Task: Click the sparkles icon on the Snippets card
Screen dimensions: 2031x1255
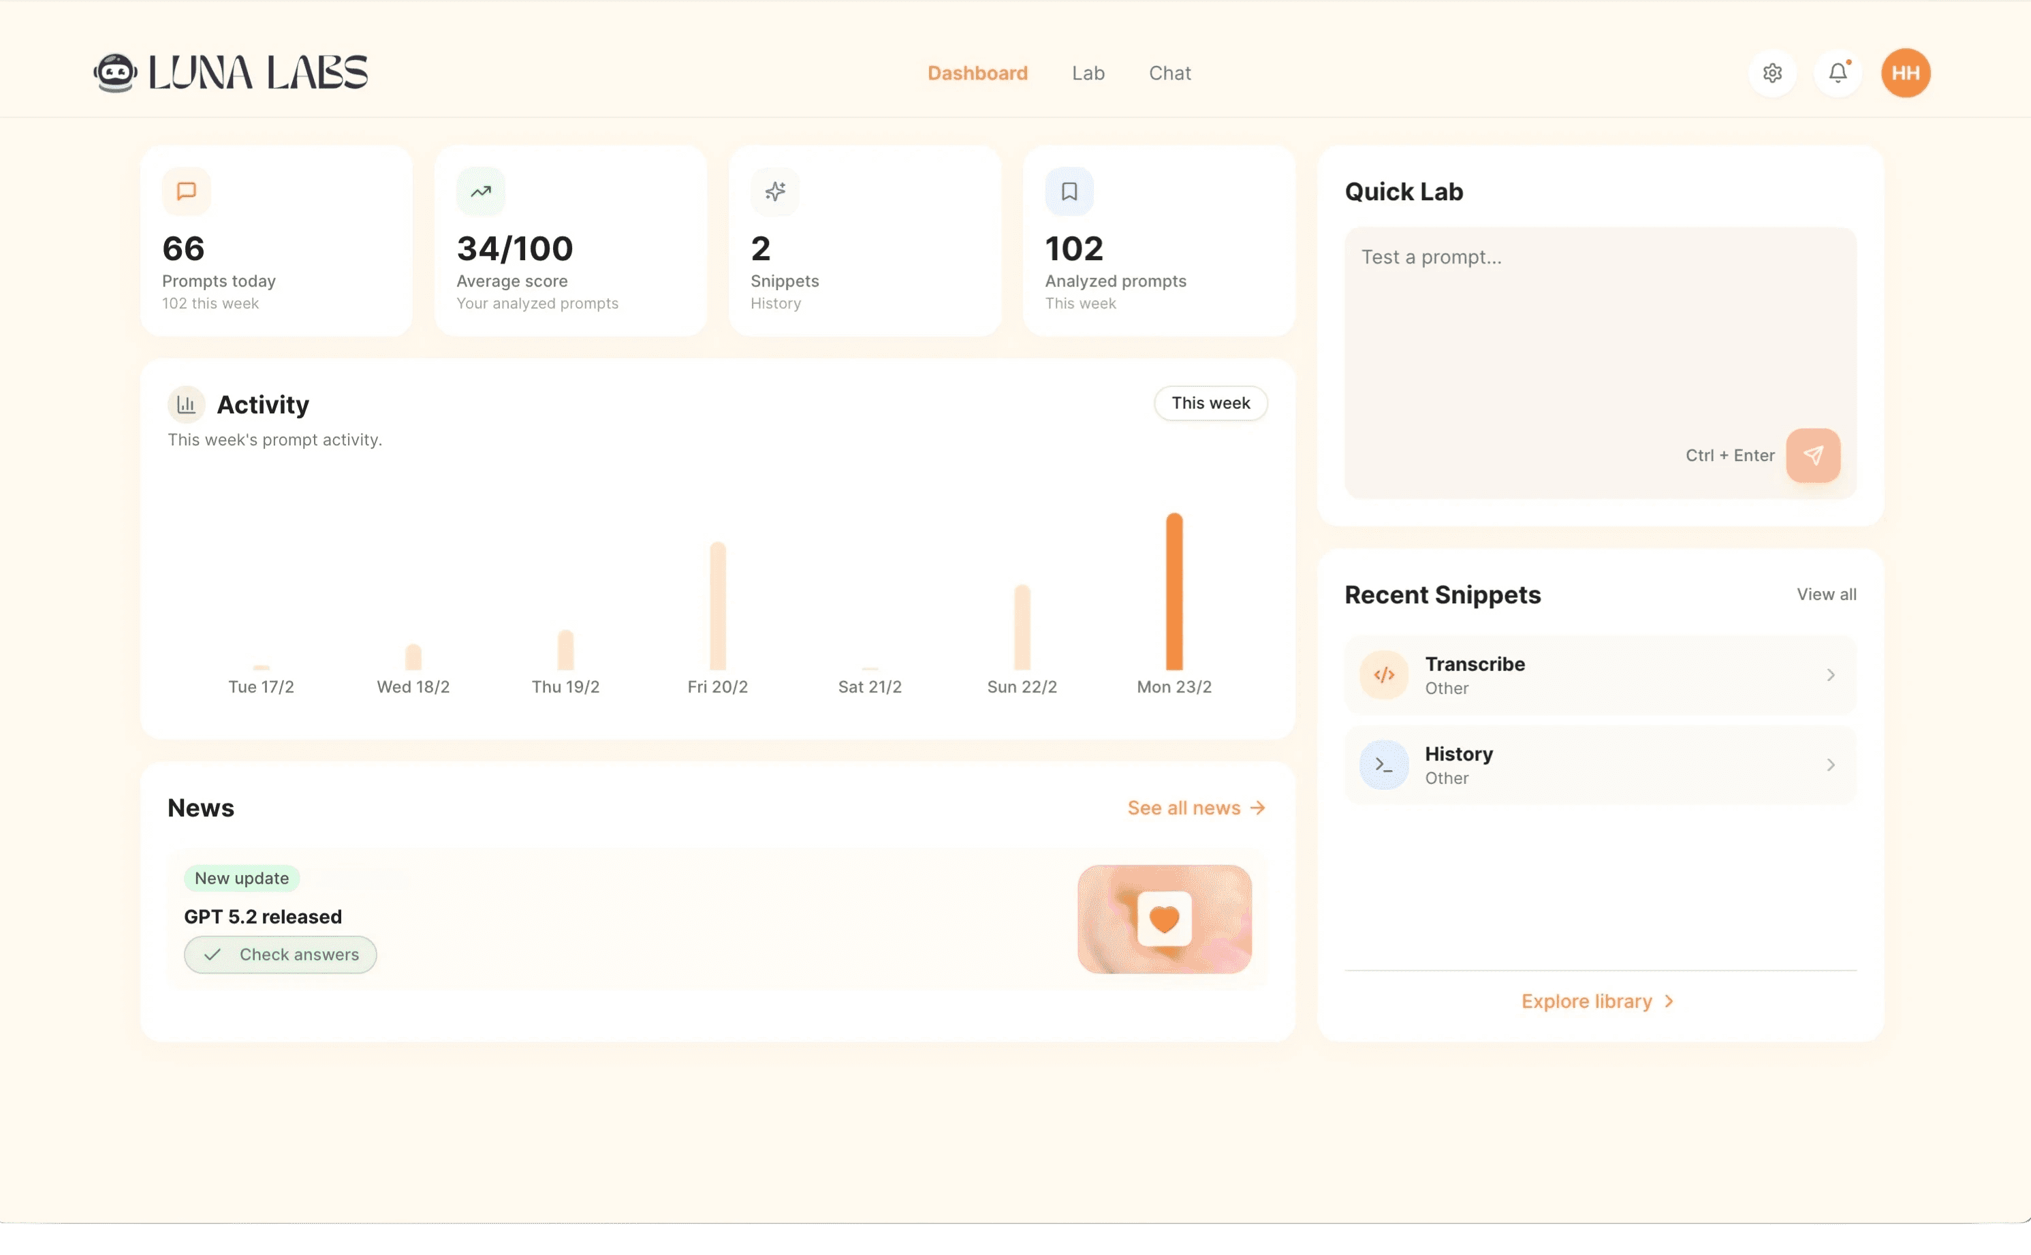Action: [774, 191]
